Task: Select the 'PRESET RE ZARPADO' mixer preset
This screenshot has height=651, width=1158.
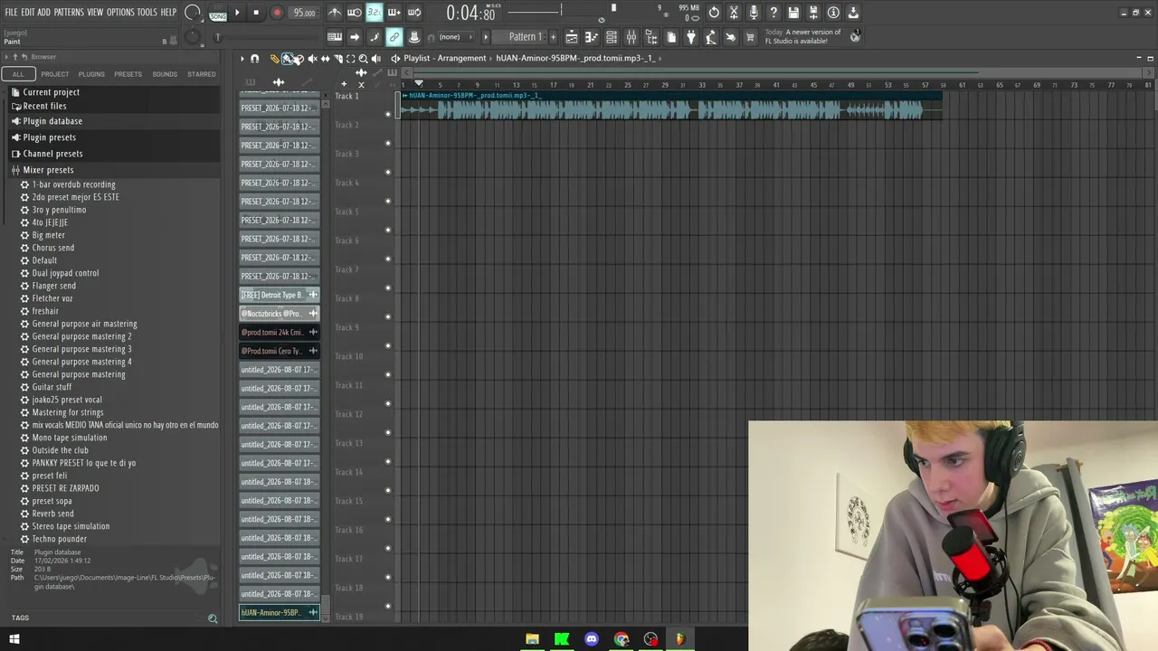Action: (x=65, y=488)
